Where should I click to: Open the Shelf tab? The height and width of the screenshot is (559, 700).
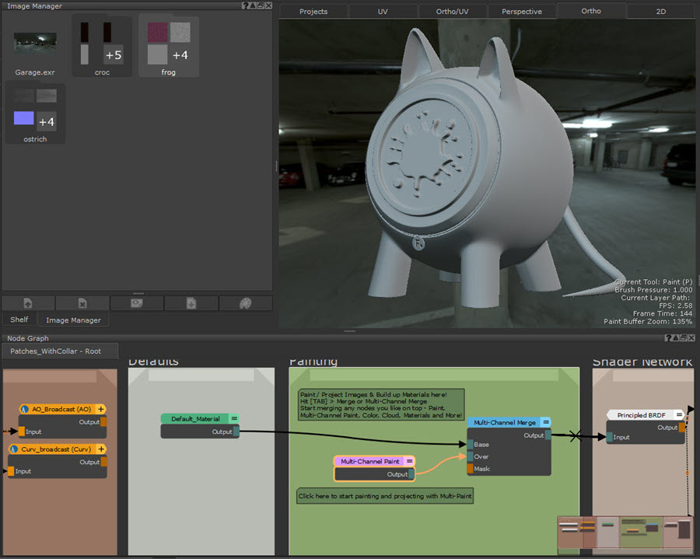coord(19,320)
